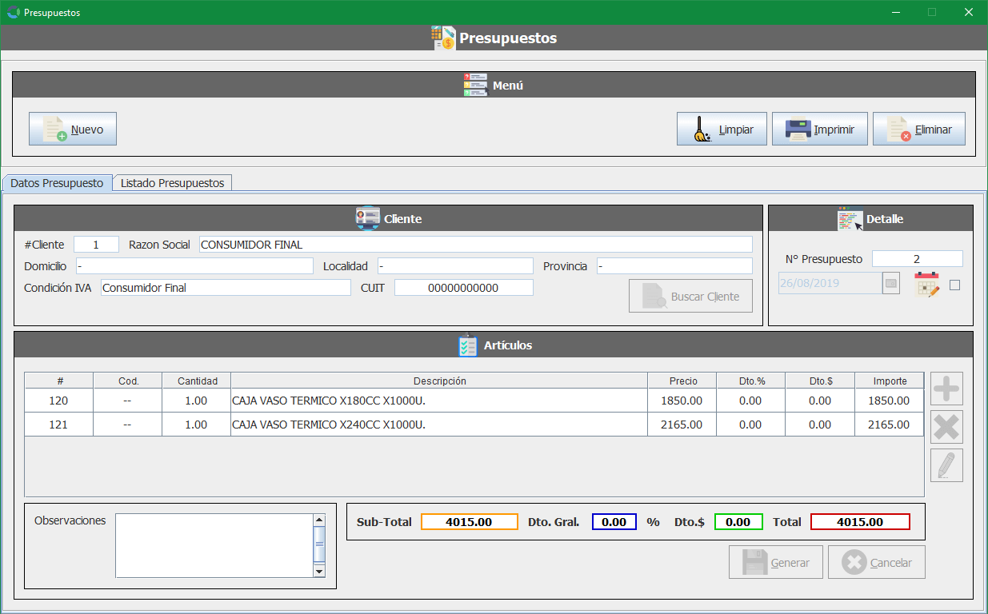988x614 pixels.
Task: Click the Nuevo new document button
Action: coord(73,129)
